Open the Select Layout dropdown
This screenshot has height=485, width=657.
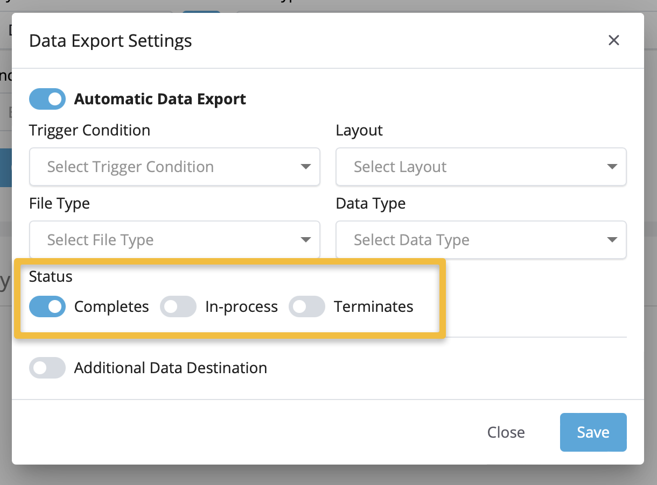coord(481,167)
